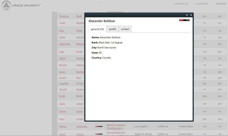Click the Scott first name link
Image resolution: width=228 pixels, height=136 pixels.
(x=62, y=96)
